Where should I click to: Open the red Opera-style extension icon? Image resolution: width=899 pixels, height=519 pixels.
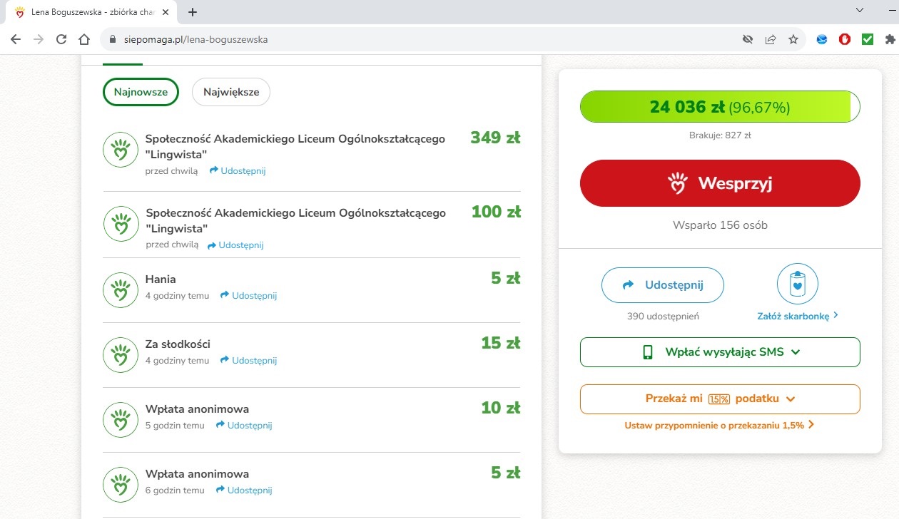[845, 40]
